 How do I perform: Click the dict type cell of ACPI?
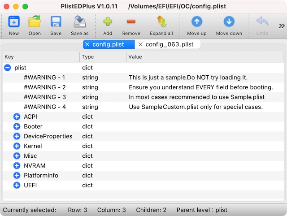[87, 117]
